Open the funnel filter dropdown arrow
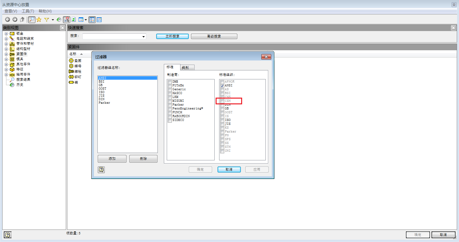This screenshot has height=242, width=459. (x=53, y=20)
